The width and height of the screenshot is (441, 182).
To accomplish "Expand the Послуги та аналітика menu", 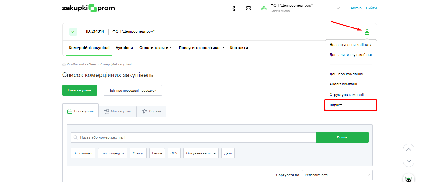I will 201,48.
